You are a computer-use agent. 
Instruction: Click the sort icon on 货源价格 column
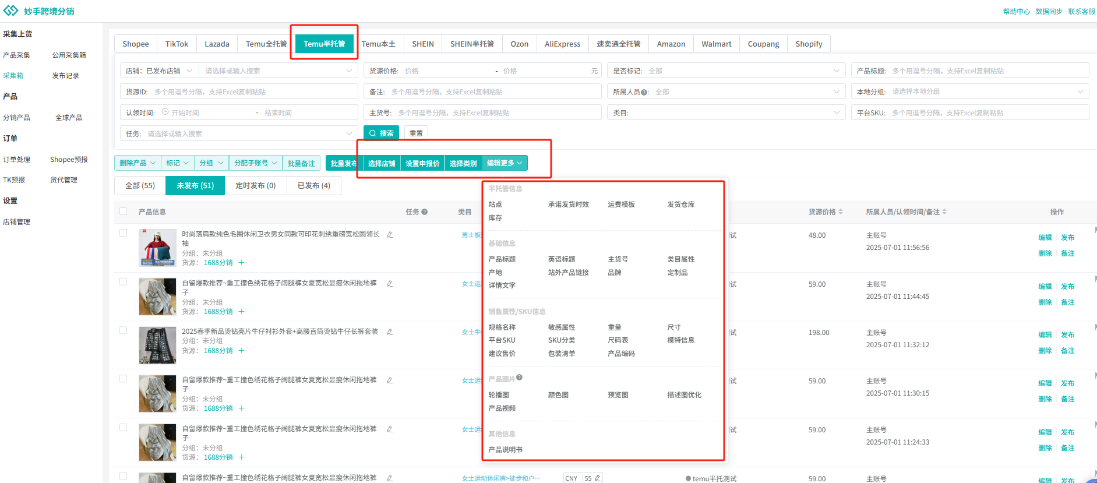(x=841, y=212)
